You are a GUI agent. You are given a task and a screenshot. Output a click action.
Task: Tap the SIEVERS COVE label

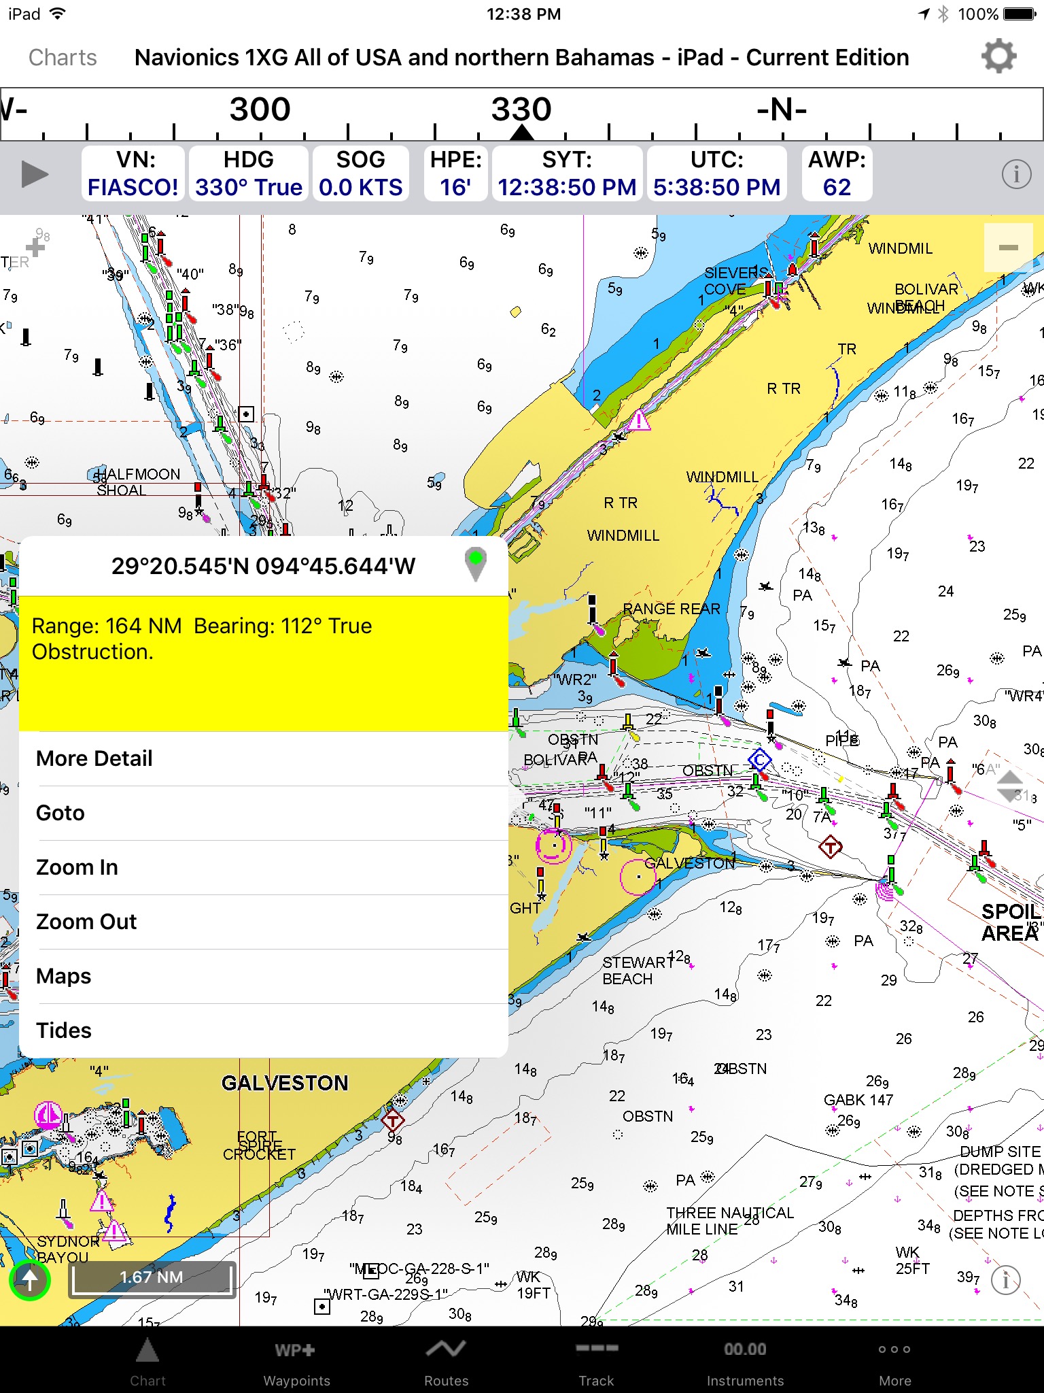pyautogui.click(x=735, y=281)
